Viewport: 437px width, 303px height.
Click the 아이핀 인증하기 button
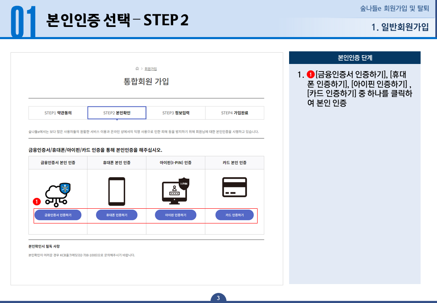[x=175, y=215]
